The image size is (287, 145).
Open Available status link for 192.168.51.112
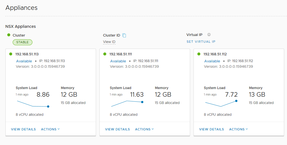point(212,61)
